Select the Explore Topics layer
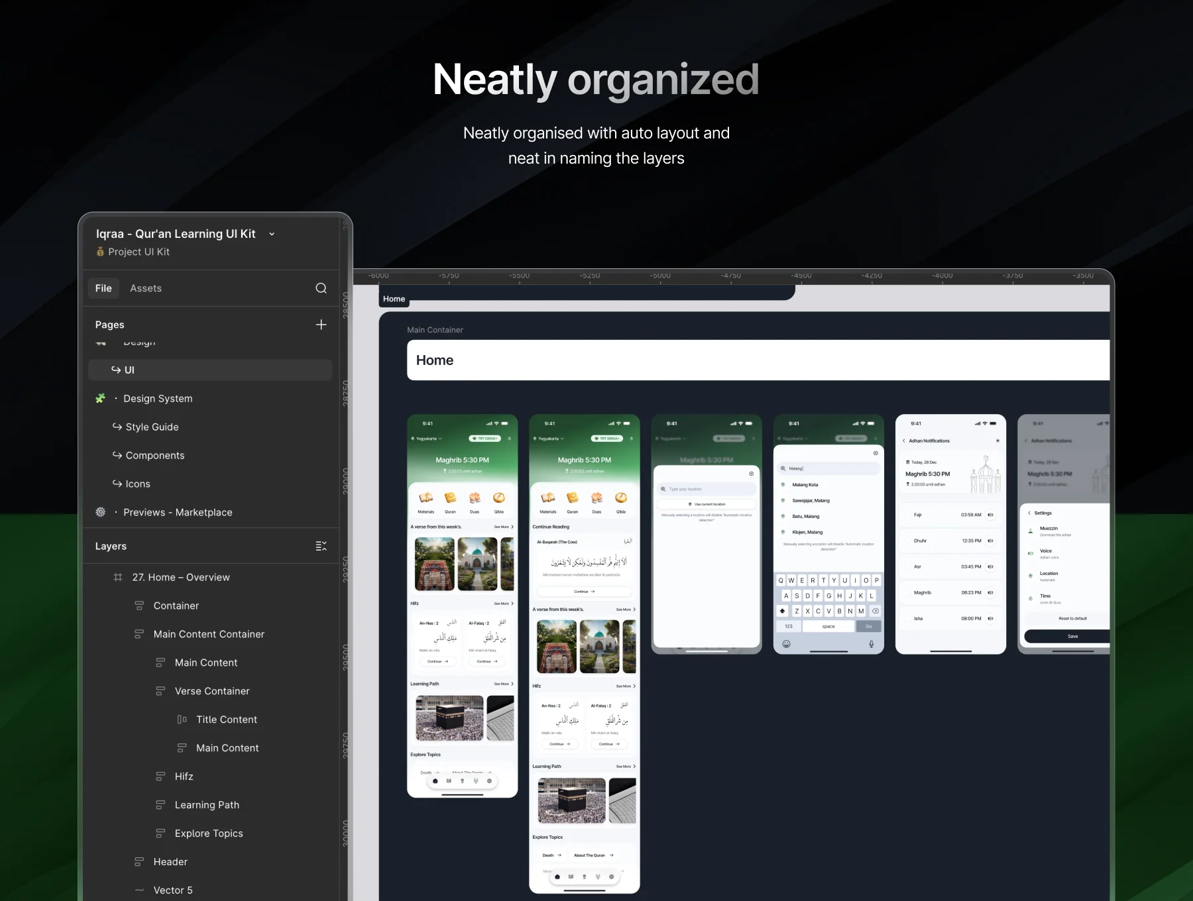Image resolution: width=1193 pixels, height=901 pixels. (210, 833)
